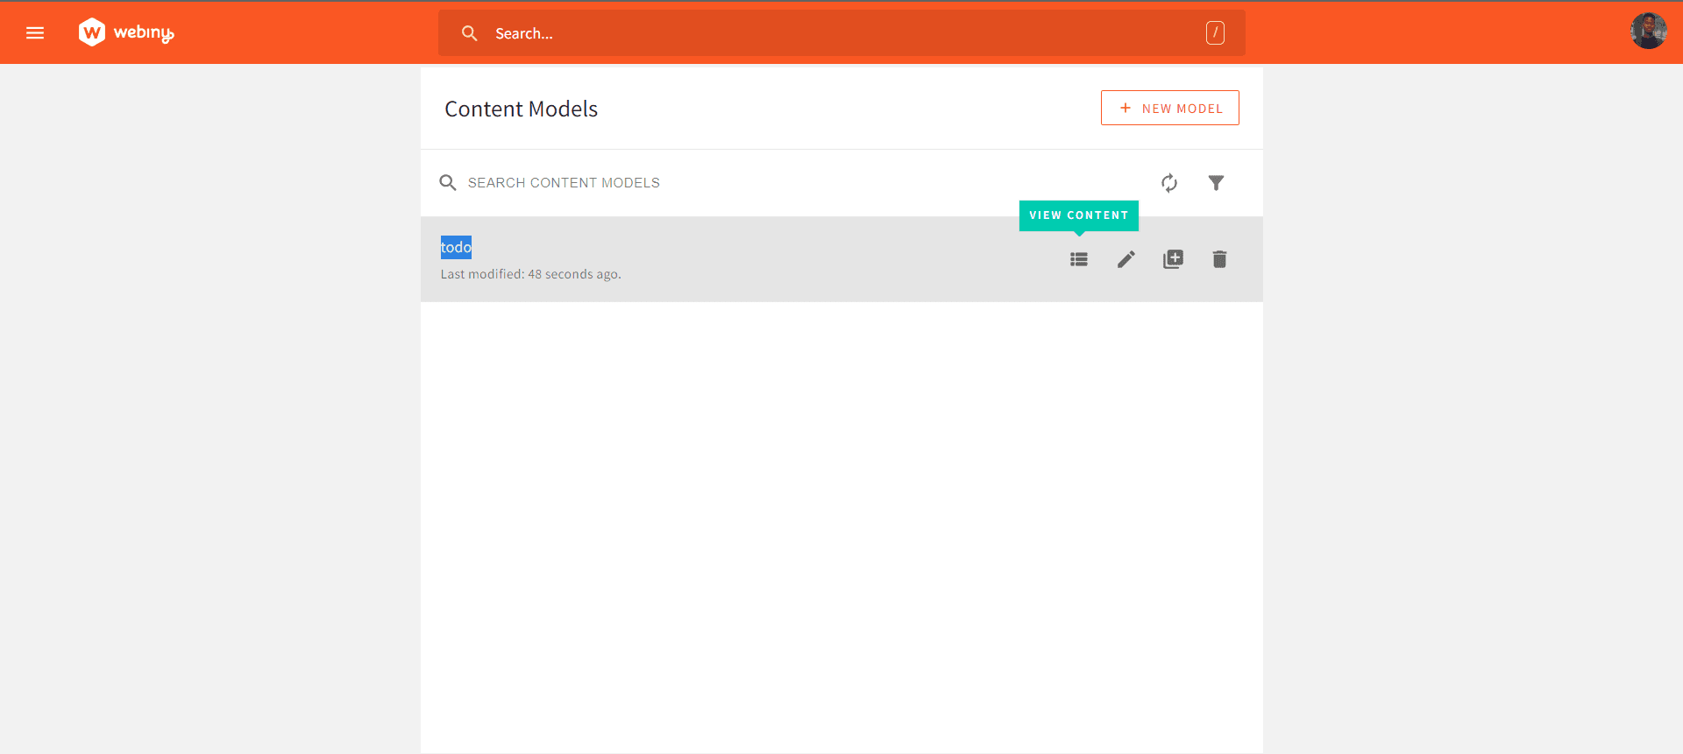The image size is (1683, 754).
Task: Edit the todo model with pencil icon
Action: pyautogui.click(x=1126, y=259)
